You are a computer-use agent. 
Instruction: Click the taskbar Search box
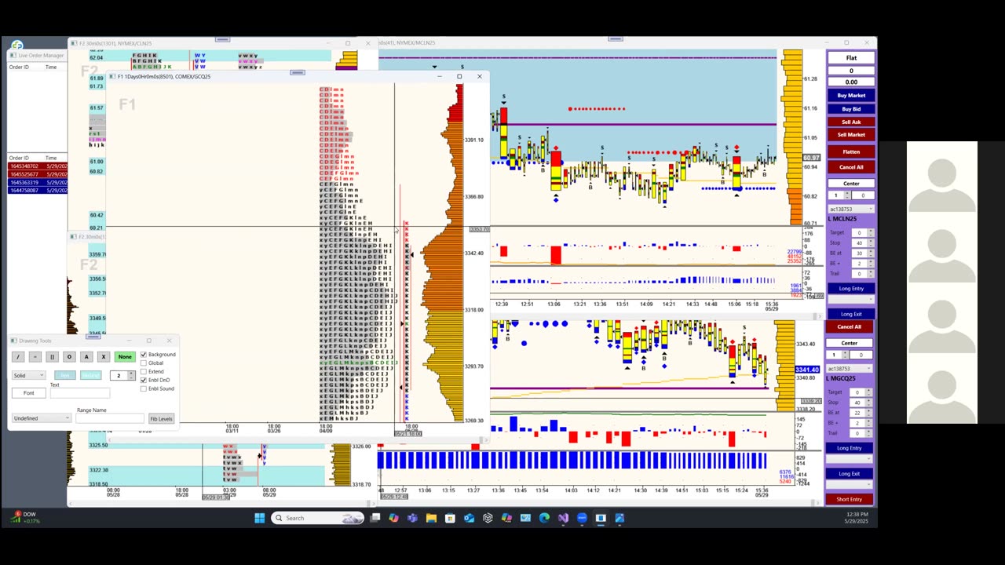318,518
